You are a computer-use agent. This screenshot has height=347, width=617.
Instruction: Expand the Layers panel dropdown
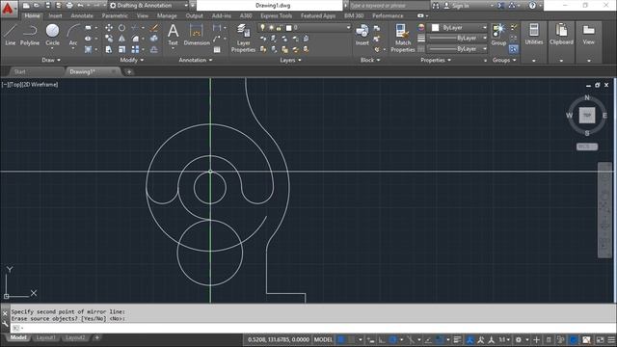click(290, 60)
